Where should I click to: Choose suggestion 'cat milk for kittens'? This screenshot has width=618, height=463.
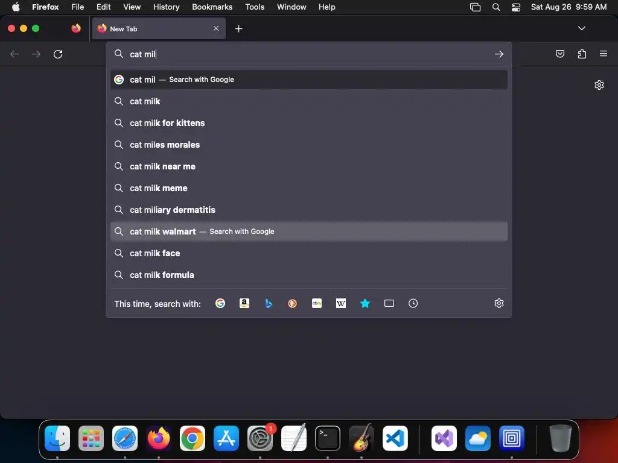click(309, 123)
